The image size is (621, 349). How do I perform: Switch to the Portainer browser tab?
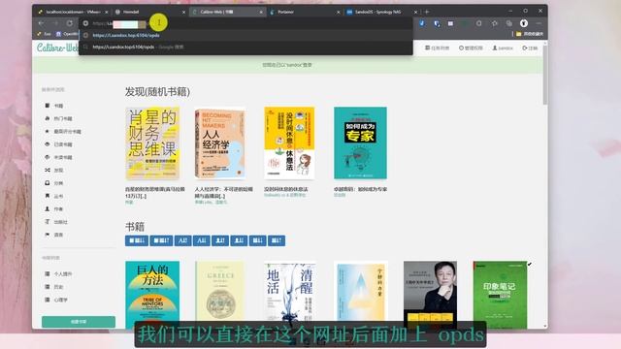pyautogui.click(x=304, y=12)
